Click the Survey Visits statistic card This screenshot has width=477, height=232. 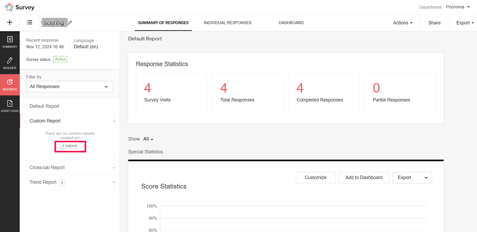click(x=172, y=94)
